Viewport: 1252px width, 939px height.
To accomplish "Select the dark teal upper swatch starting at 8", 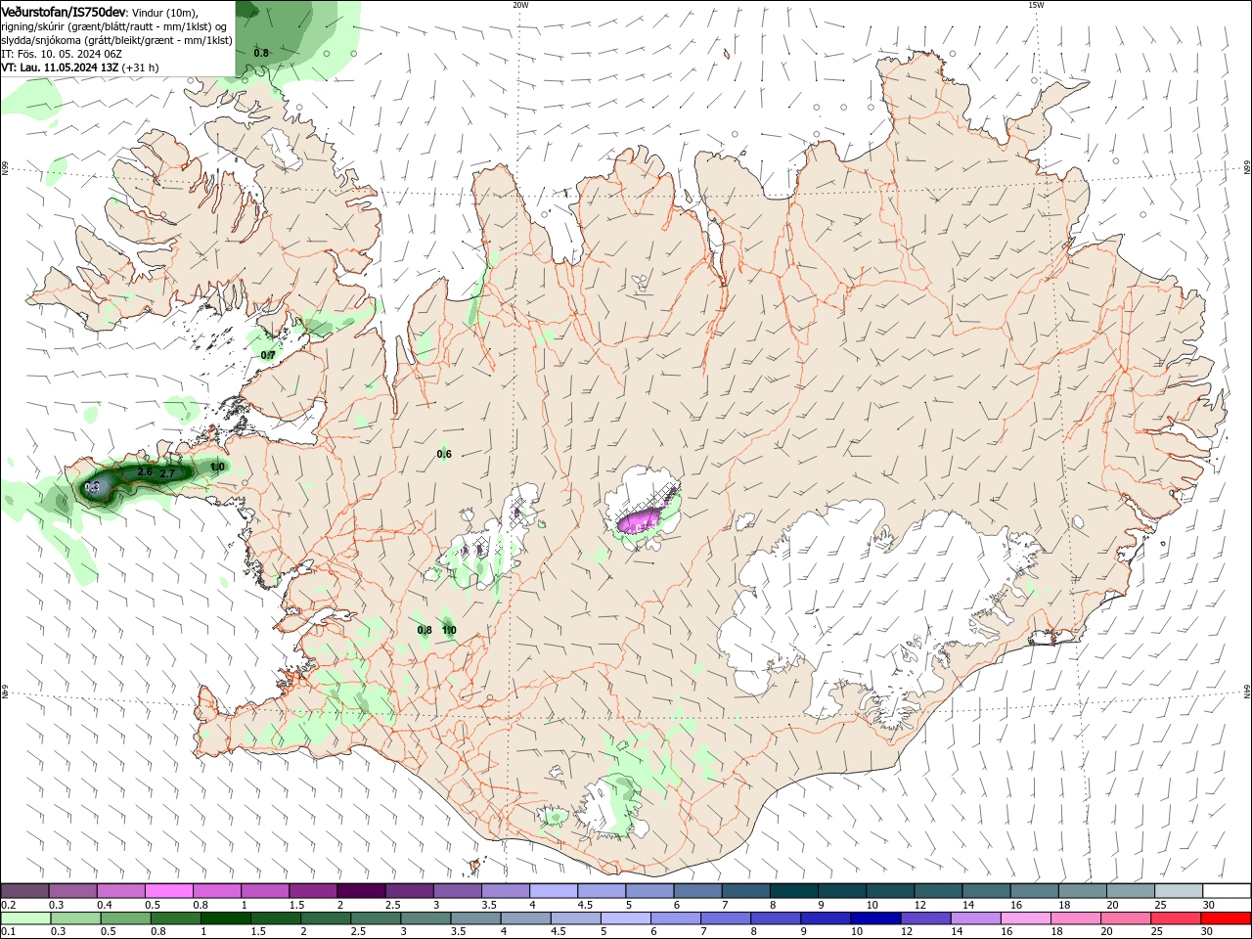I will (x=793, y=890).
